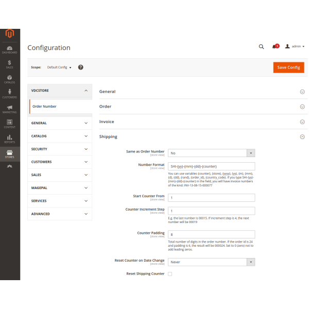This screenshot has height=309, width=309.
Task: Select the Order Number menu item
Action: click(x=45, y=107)
